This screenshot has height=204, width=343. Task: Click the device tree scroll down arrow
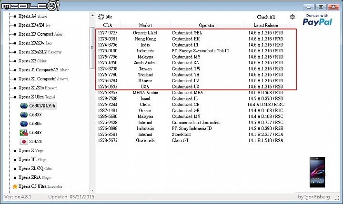click(92, 190)
